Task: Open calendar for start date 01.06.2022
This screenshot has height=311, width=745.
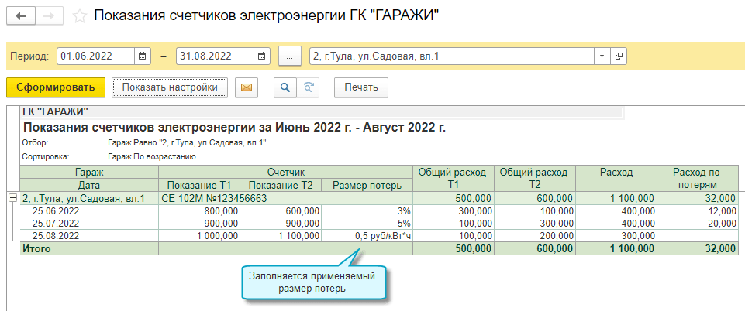Action: tap(142, 56)
